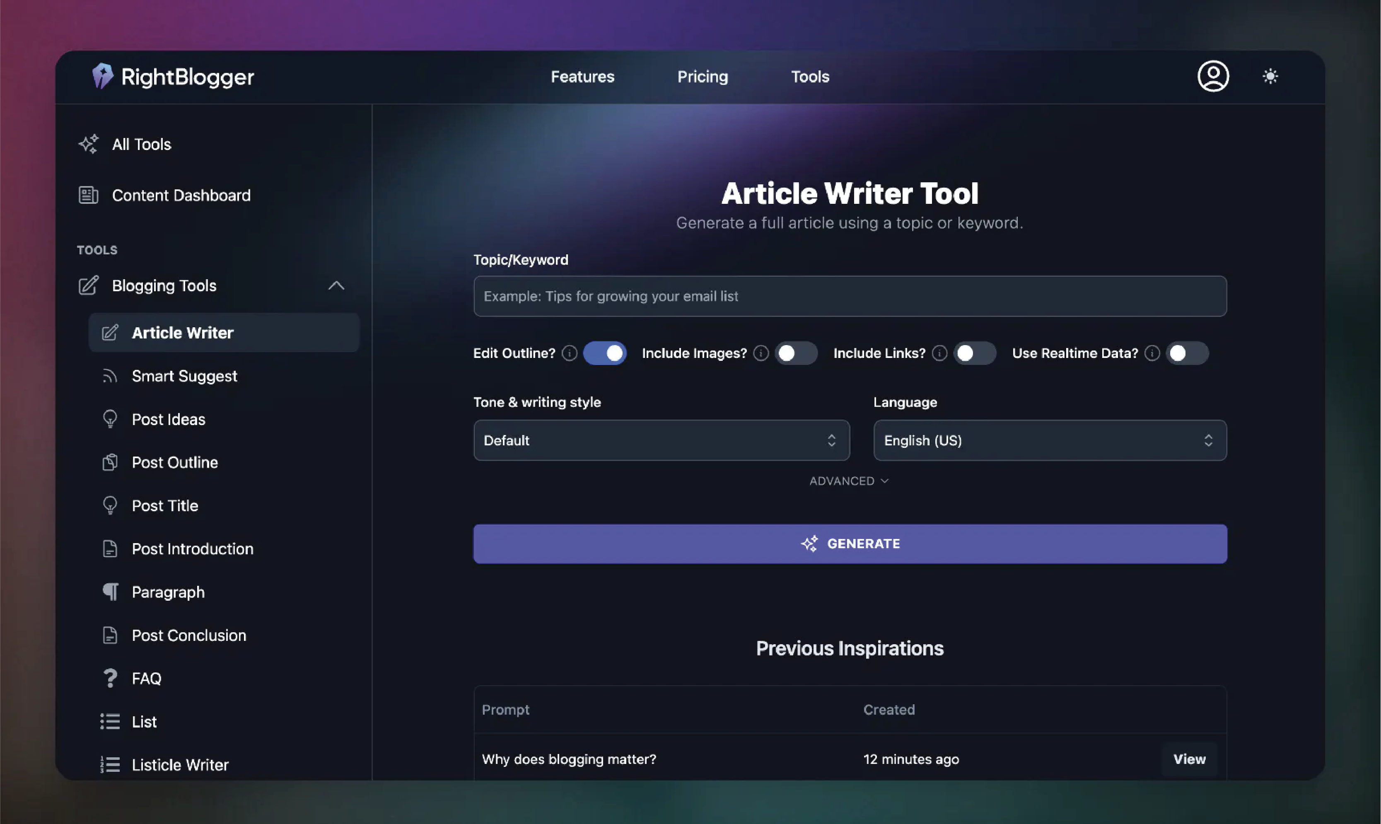Click the light mode sun icon
The width and height of the screenshot is (1381, 824).
(x=1270, y=76)
